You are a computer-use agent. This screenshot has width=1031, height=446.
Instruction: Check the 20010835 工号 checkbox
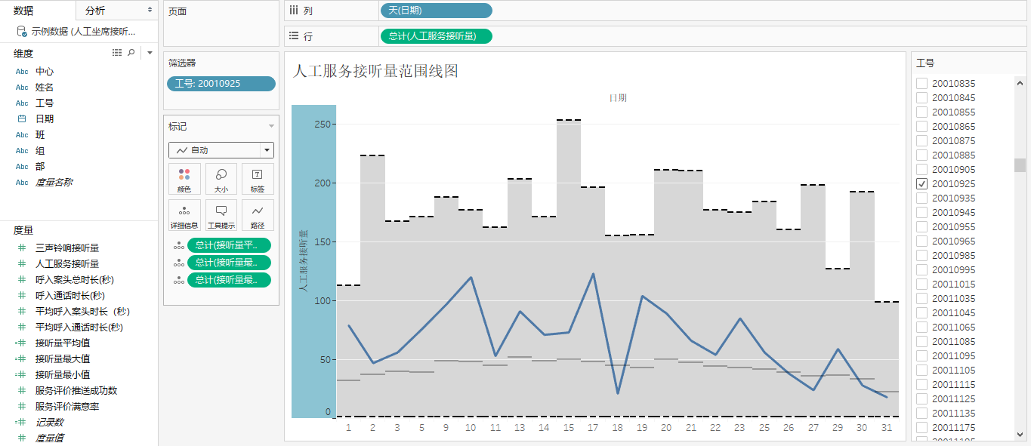(921, 84)
